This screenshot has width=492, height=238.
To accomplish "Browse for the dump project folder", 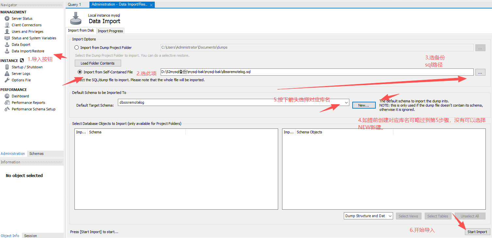I will point(480,48).
